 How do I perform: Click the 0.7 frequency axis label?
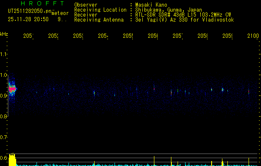(3, 137)
